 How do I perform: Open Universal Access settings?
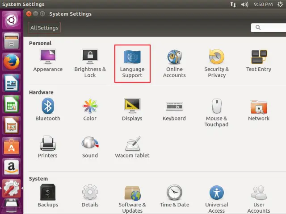216,199
